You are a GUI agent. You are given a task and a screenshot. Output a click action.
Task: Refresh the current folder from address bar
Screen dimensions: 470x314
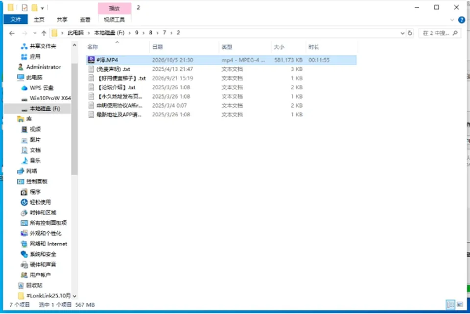click(x=410, y=33)
